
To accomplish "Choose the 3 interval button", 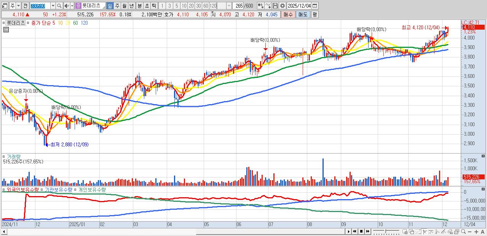I will (x=169, y=6).
